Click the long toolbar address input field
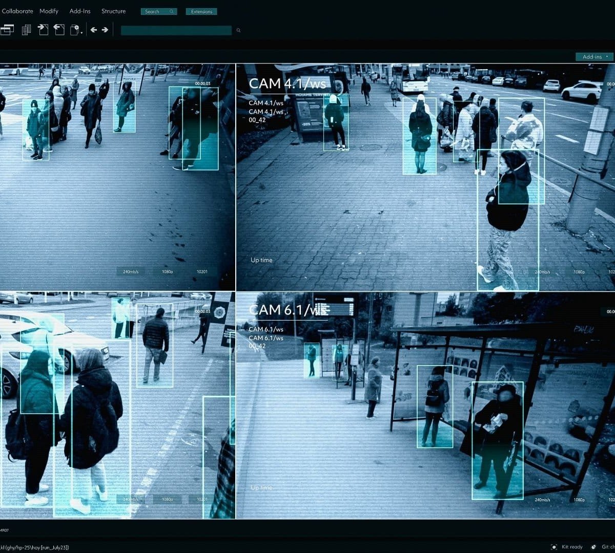Viewport: 615px width, 553px height. (x=176, y=31)
